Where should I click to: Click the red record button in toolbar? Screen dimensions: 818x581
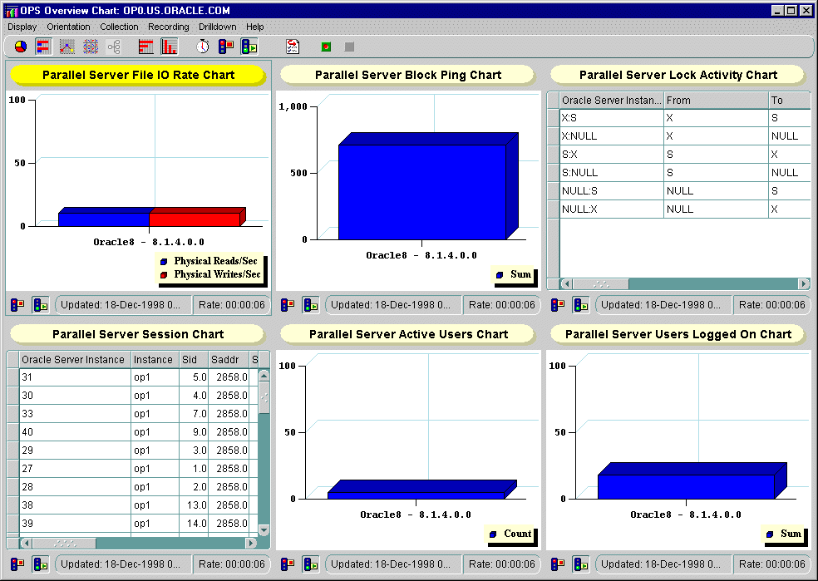(327, 47)
